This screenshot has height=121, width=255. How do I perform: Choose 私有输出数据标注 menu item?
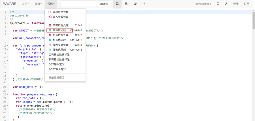pyautogui.click(x=65, y=60)
